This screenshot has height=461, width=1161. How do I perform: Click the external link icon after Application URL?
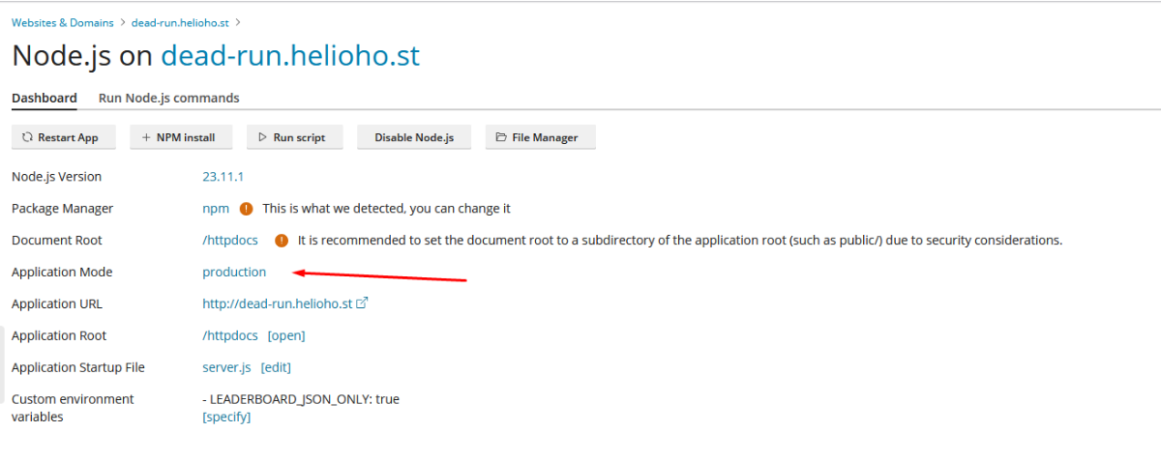363,303
